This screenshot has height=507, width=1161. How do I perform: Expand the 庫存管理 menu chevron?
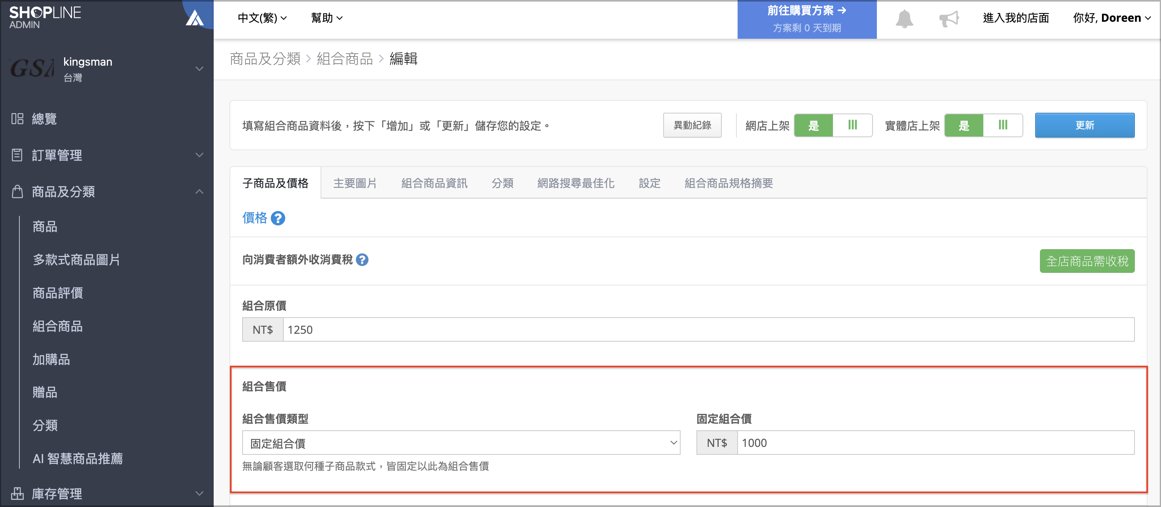(x=199, y=494)
